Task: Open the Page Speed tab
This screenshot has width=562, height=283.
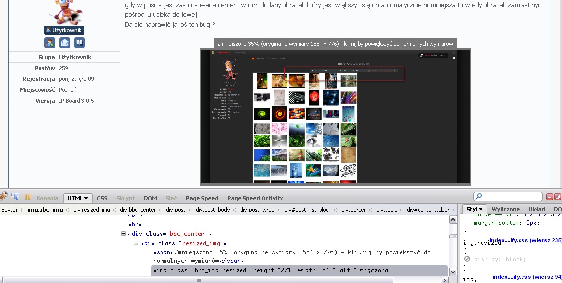Action: tap(202, 198)
